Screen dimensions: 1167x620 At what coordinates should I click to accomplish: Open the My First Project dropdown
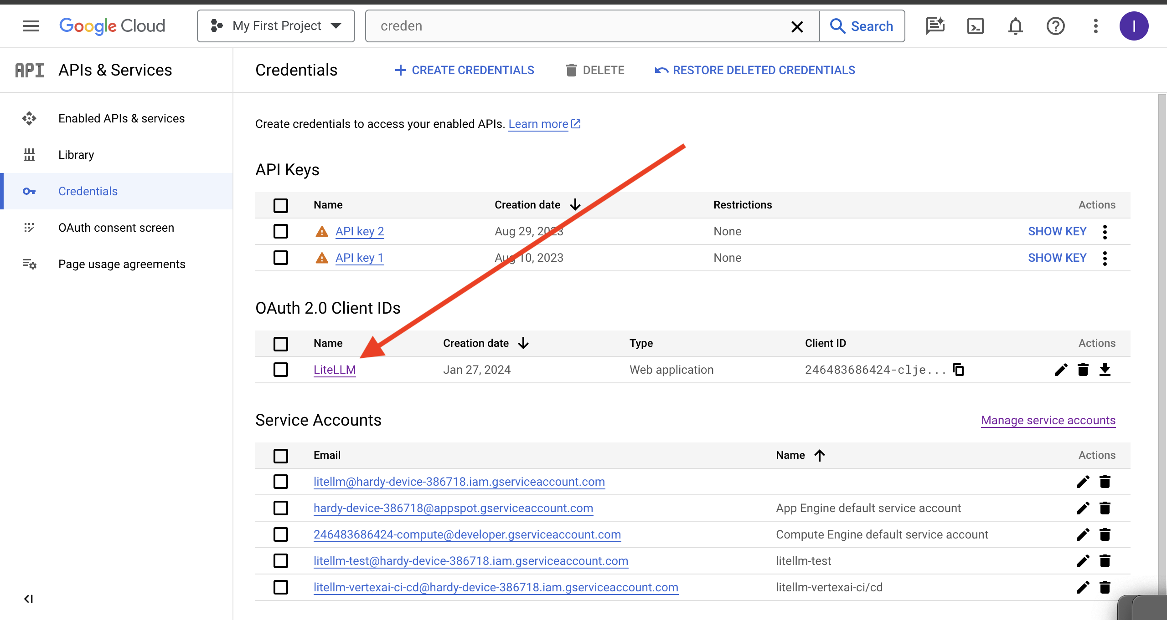coord(276,26)
